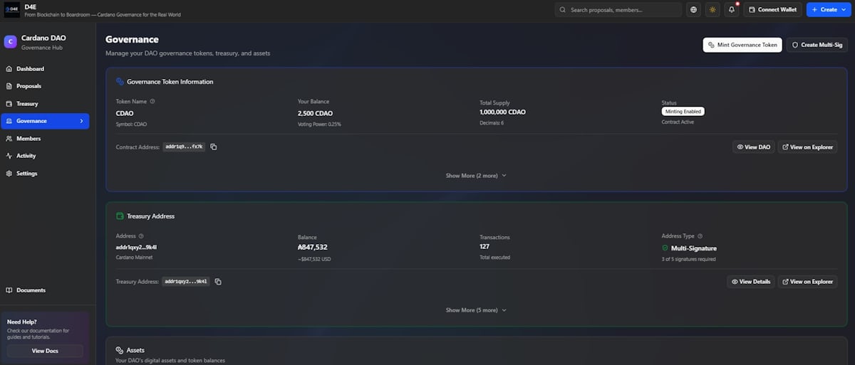Image resolution: width=855 pixels, height=365 pixels.
Task: Expand Show More (5 more) in treasury
Action: [x=475, y=310]
